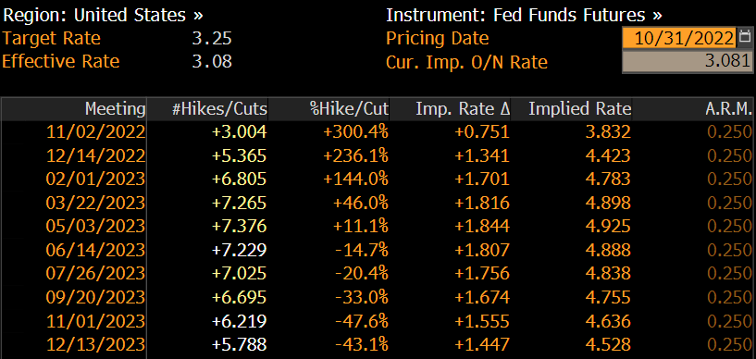Select the 06/14/2023 meeting date
Viewport: 756px width, 359px height.
95,250
